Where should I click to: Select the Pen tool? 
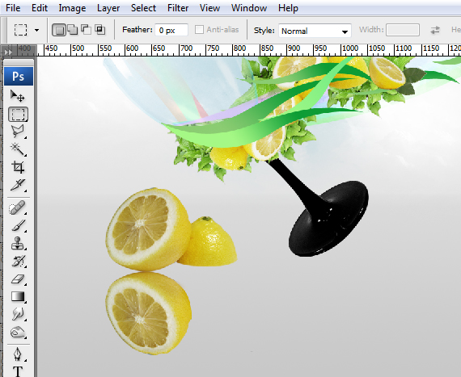click(x=18, y=354)
